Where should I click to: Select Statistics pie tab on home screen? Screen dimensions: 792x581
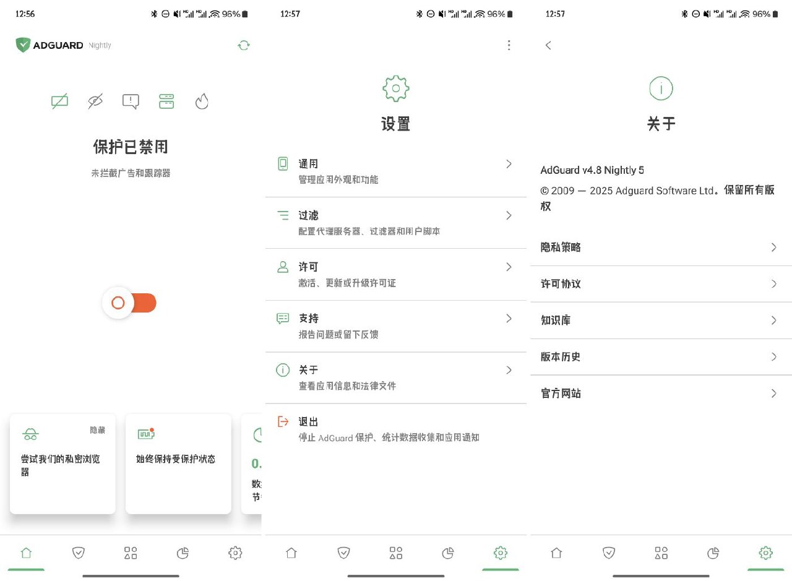coord(183,553)
